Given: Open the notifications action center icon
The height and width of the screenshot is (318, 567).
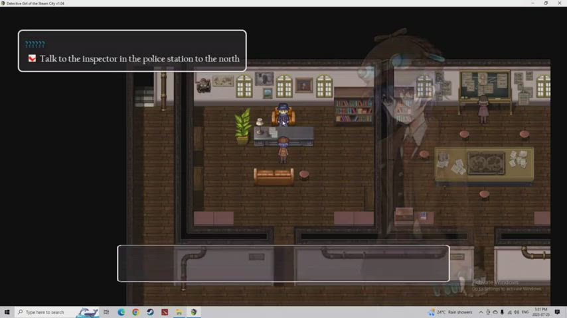Looking at the screenshot, I should pos(557,312).
